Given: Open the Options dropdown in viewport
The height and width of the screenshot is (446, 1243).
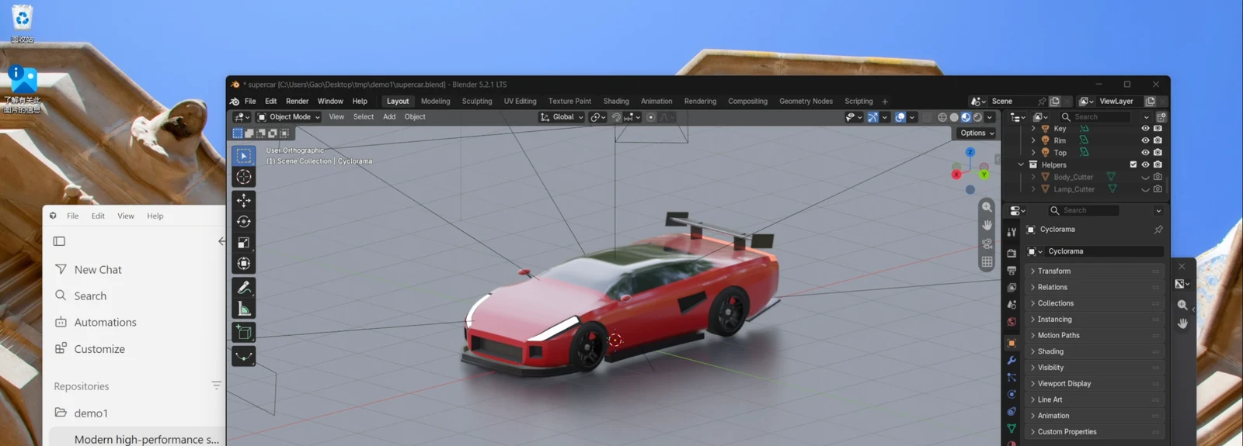Looking at the screenshot, I should 977,133.
